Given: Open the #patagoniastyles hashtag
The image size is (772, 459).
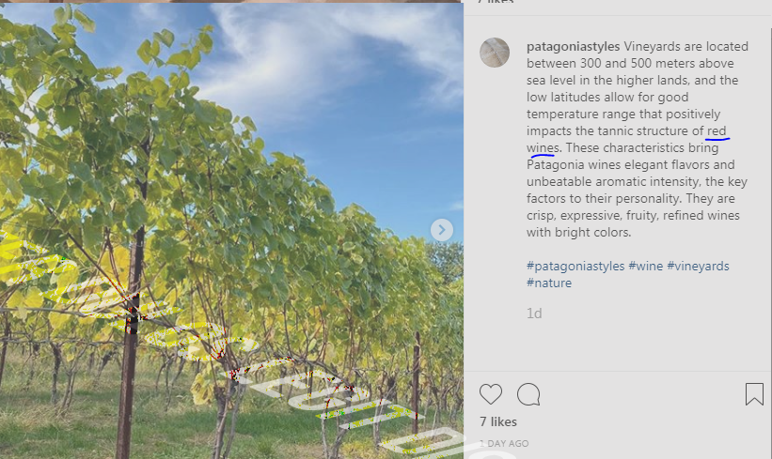Looking at the screenshot, I should 575,266.
